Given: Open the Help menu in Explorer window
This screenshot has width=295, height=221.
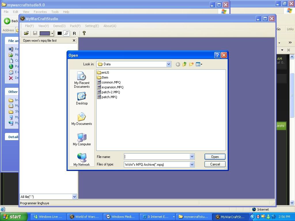Looking at the screenshot, I should pos(66,12).
